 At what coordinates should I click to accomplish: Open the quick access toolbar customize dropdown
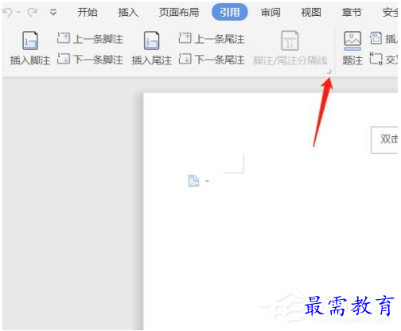pyautogui.click(x=53, y=12)
